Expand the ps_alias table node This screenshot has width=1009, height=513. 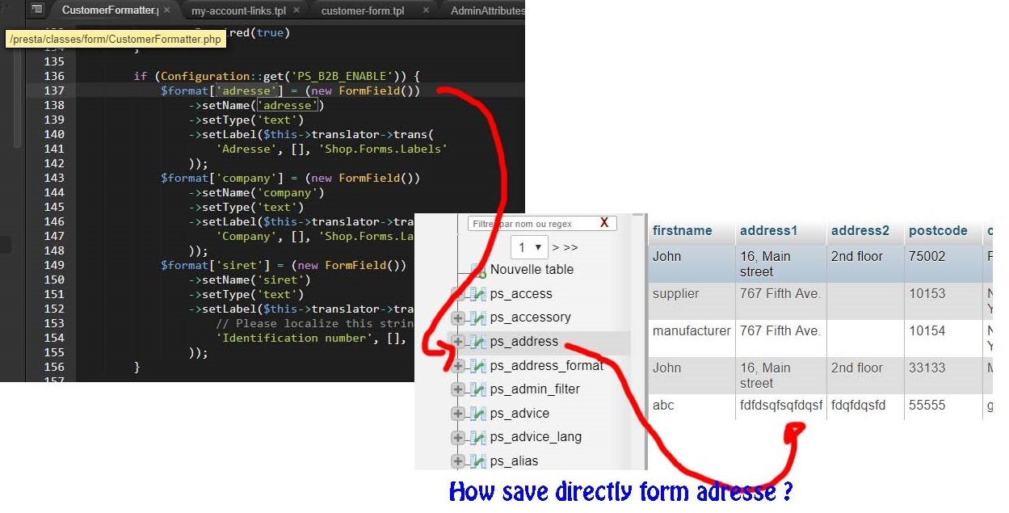coord(458,461)
